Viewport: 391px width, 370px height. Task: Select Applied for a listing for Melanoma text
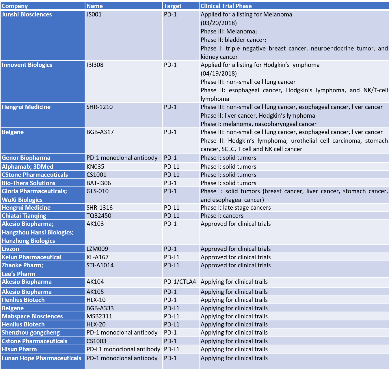coord(246,14)
